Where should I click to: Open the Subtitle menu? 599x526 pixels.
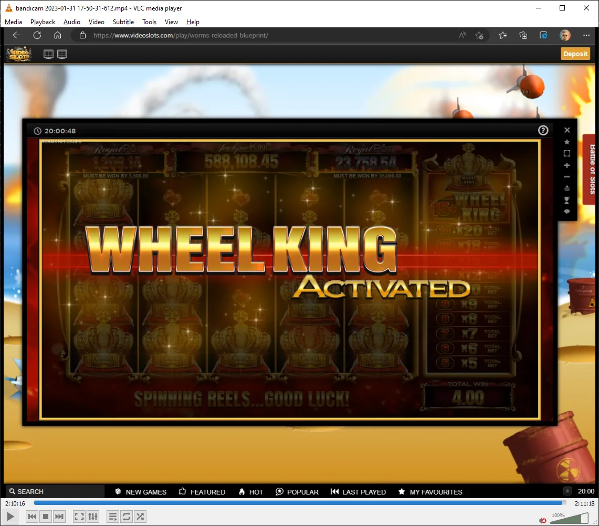123,22
